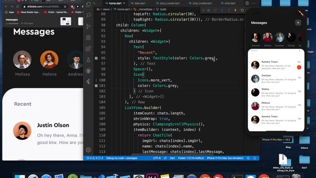Open the Adobe XD app in Dock
Screen dimensions: 316x178
pyautogui.click(x=152, y=176)
